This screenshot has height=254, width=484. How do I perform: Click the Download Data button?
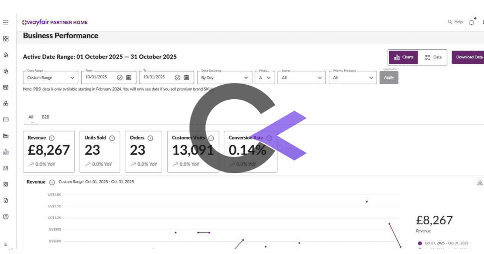point(468,57)
